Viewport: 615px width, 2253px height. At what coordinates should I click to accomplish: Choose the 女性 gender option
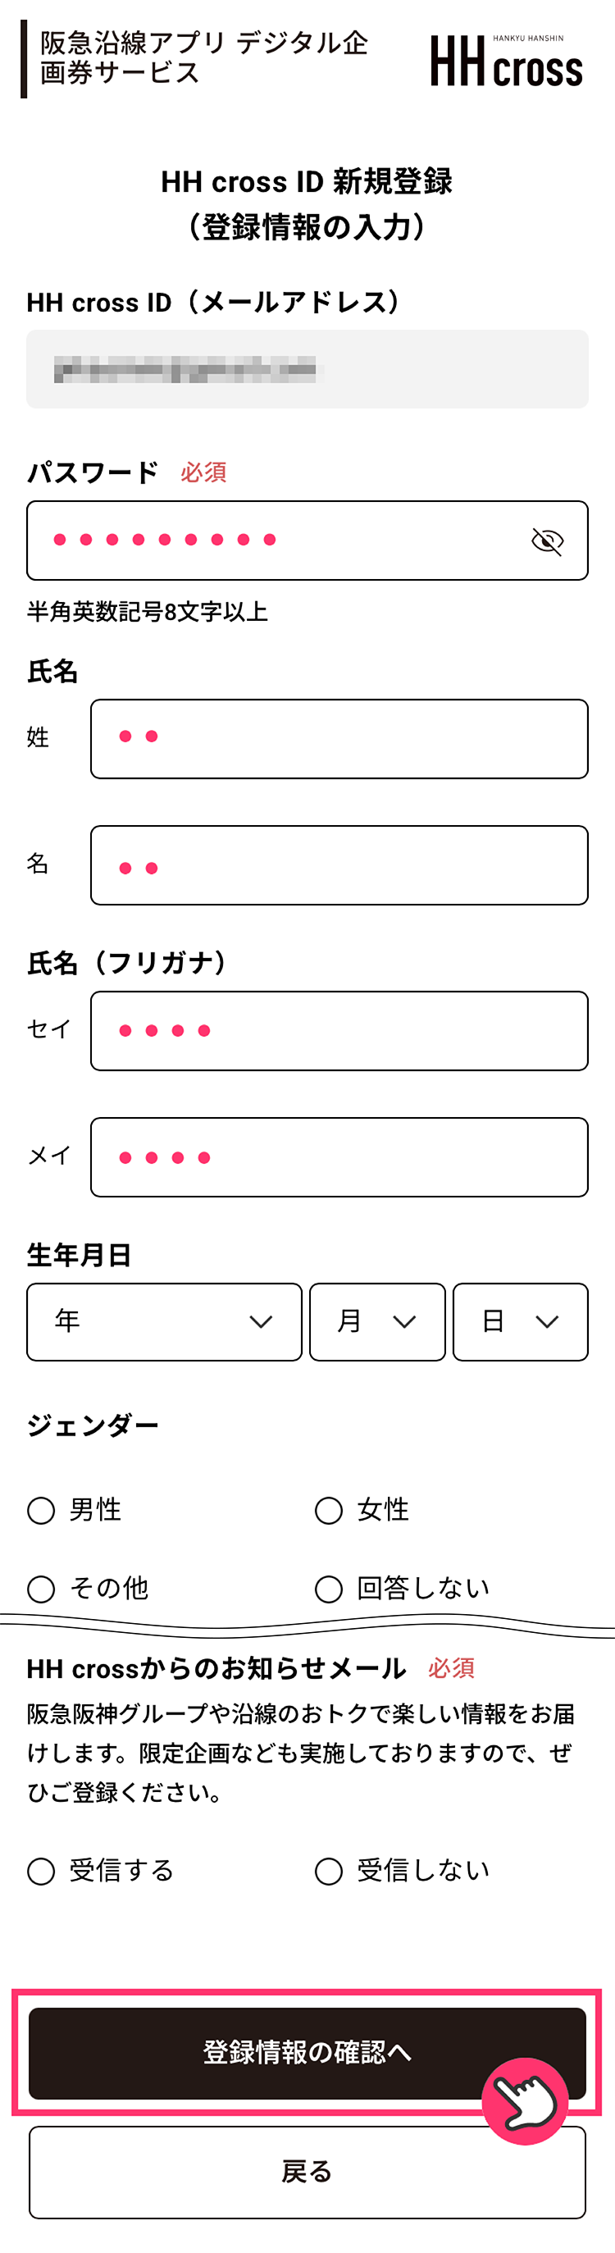[x=329, y=1511]
